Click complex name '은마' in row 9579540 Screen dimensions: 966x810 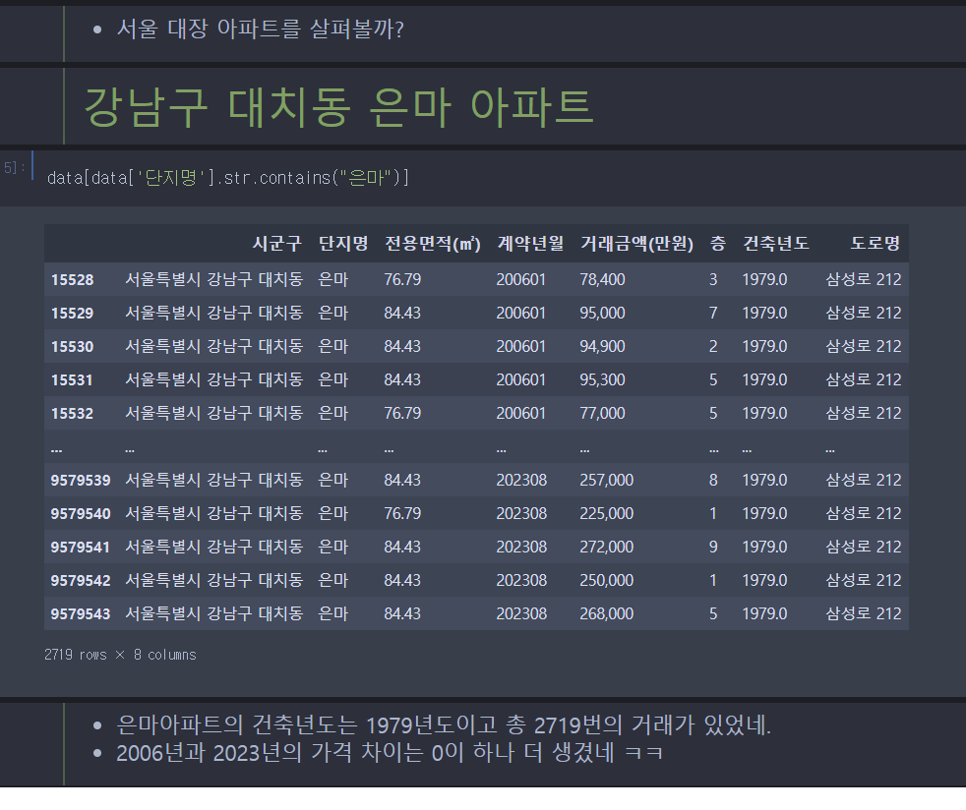(x=333, y=513)
